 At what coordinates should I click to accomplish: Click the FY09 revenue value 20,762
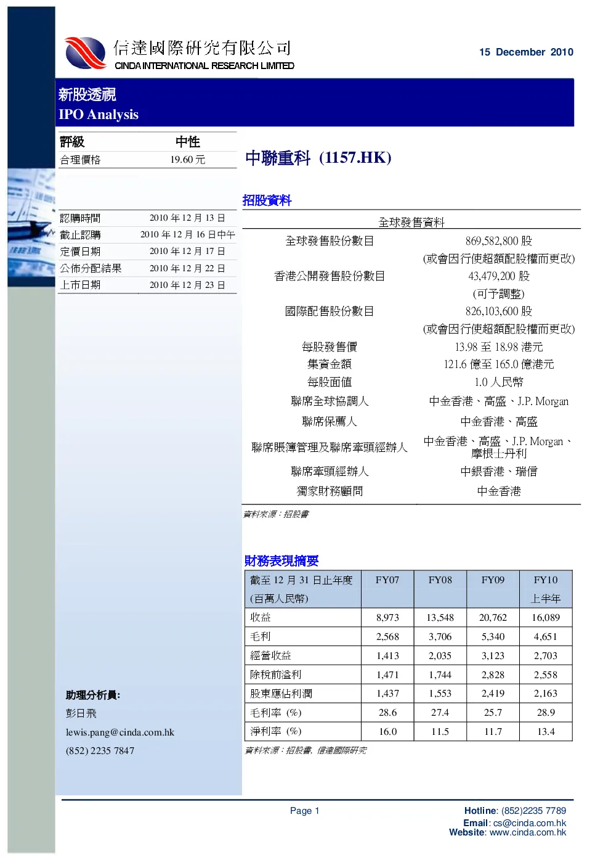493,618
